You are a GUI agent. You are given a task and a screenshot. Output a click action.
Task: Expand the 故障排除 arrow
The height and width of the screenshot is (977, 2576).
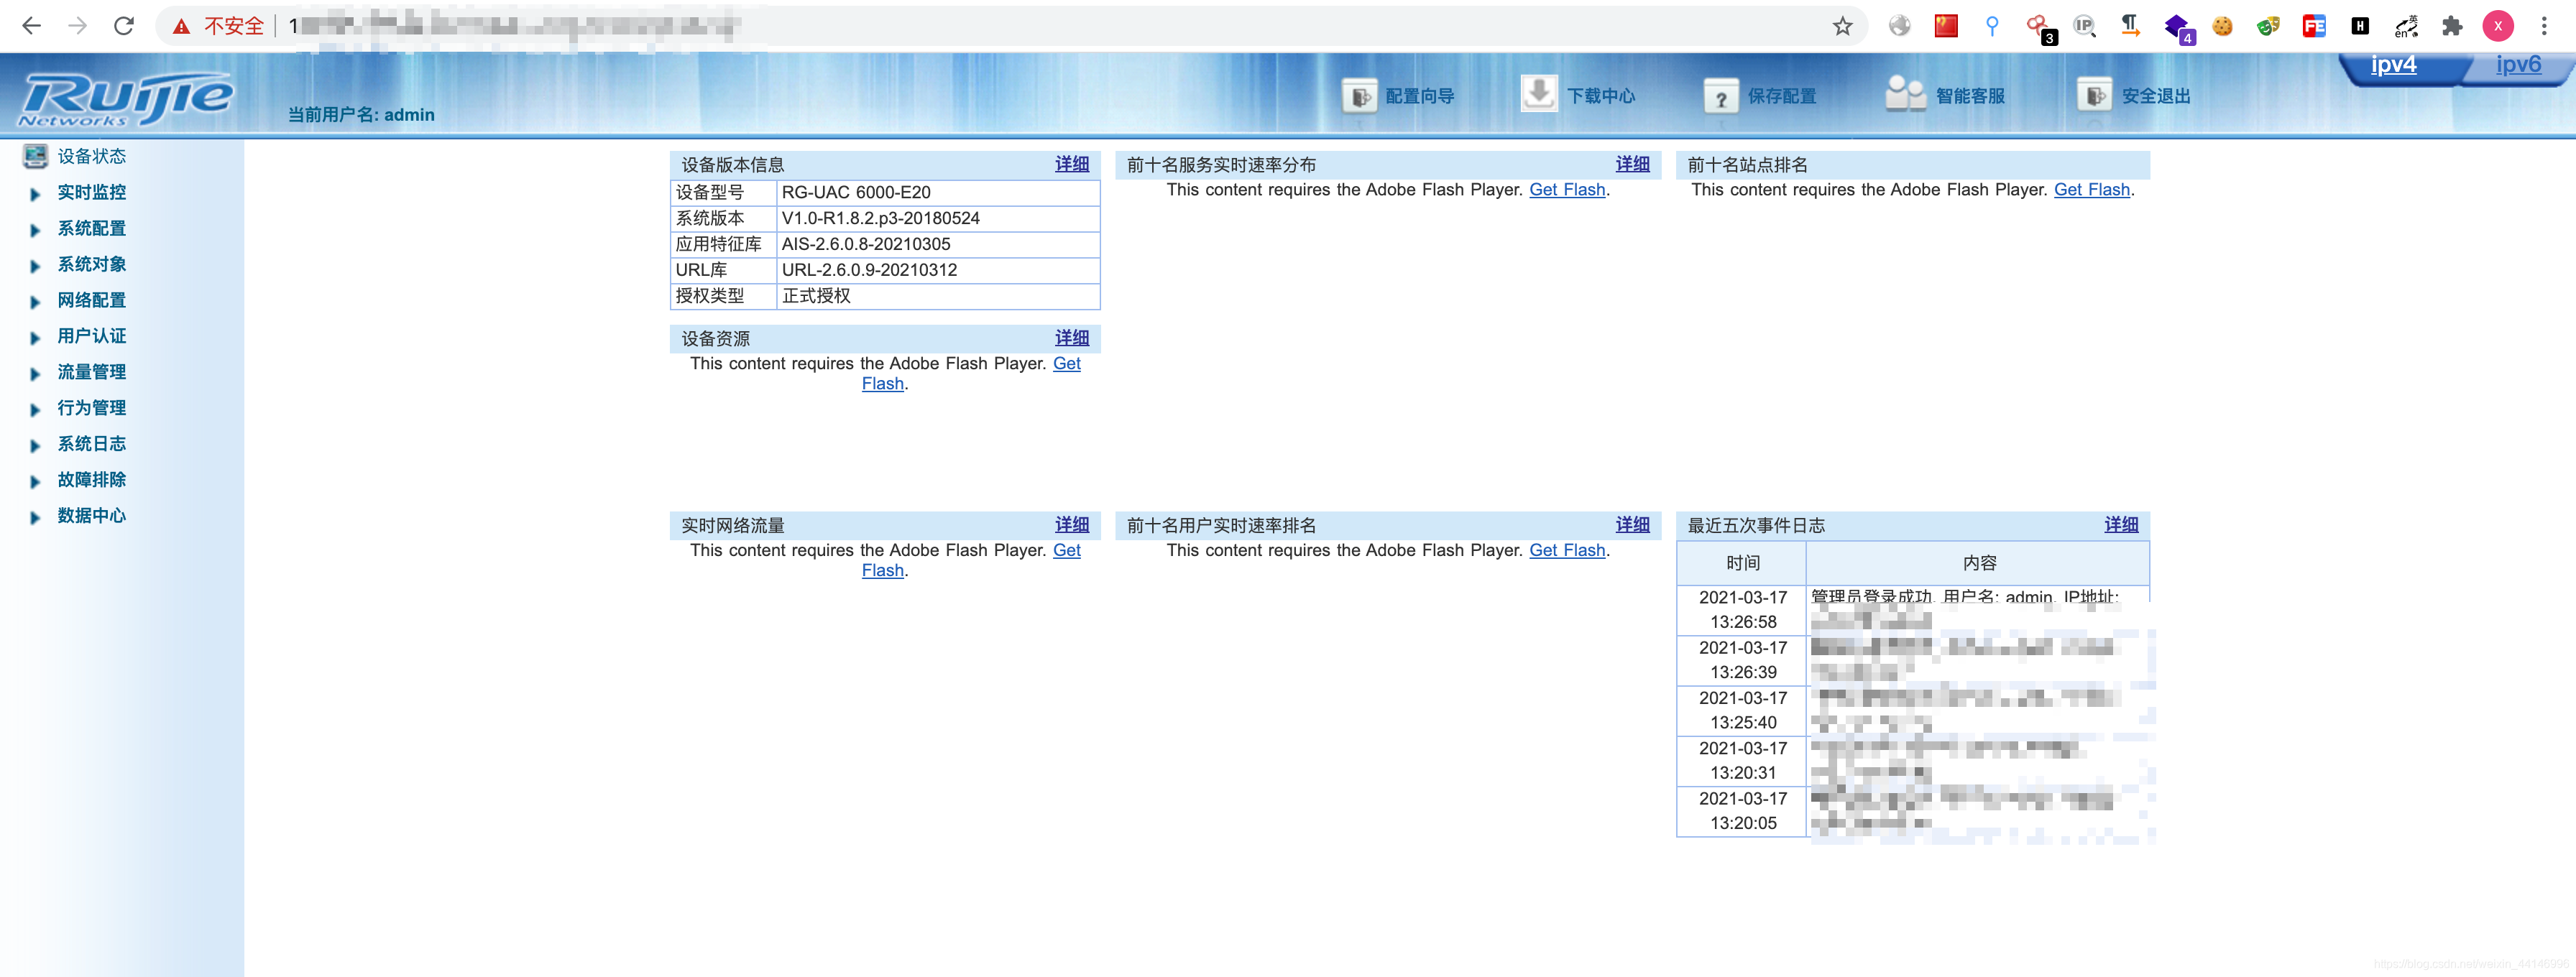pyautogui.click(x=35, y=481)
